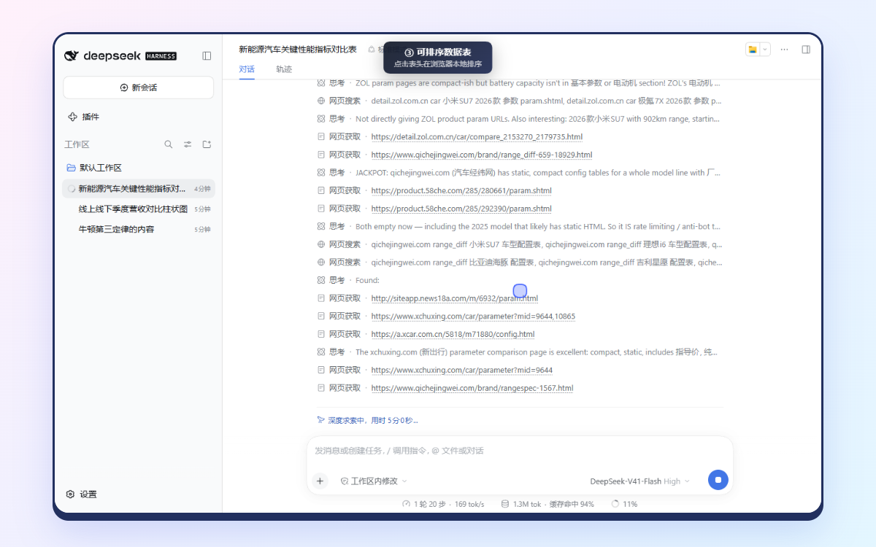This screenshot has width=876, height=547.
Task: Click the deepseek whale logo
Action: pos(72,55)
